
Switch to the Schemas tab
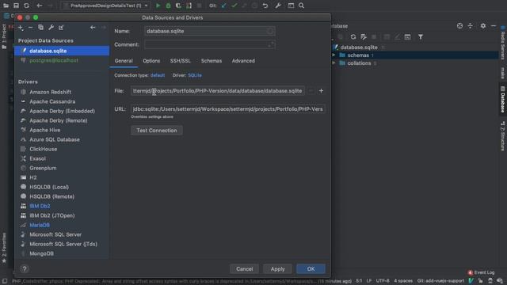pos(212,61)
